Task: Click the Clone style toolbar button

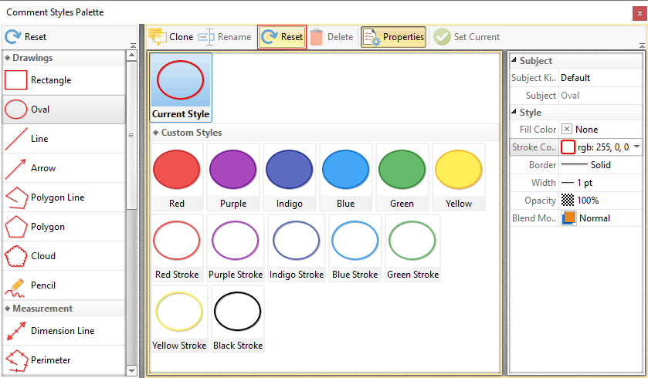Action: point(171,37)
